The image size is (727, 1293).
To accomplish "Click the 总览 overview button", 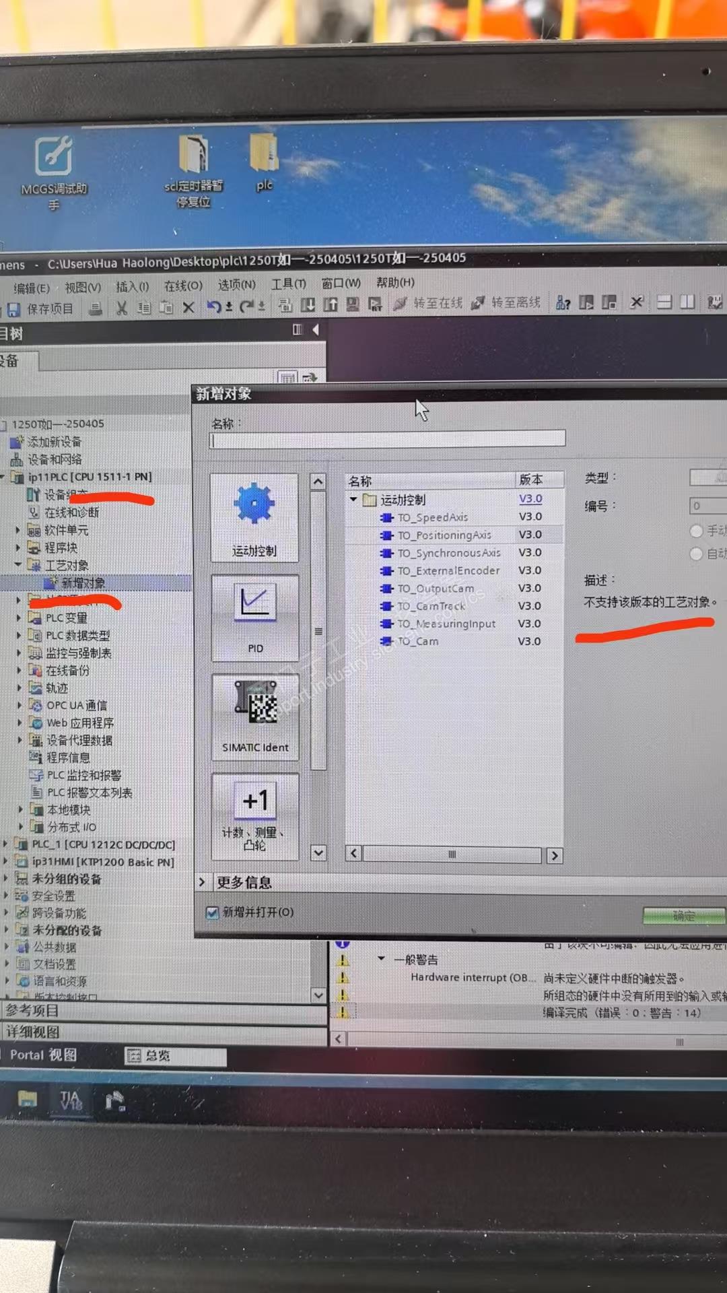I will (176, 1056).
